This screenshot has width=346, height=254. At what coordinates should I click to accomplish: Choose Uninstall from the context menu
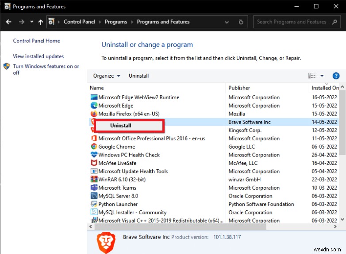tap(121, 126)
